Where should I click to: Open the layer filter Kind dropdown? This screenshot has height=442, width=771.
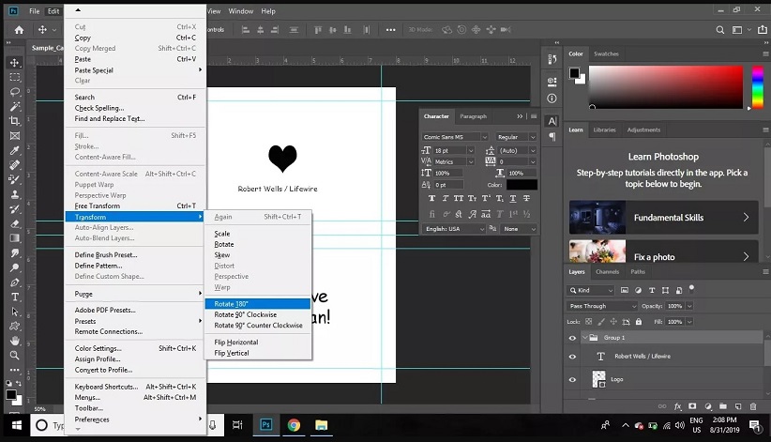591,290
